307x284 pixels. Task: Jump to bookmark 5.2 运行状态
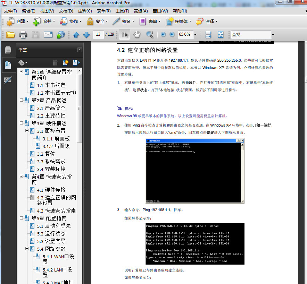(51, 234)
